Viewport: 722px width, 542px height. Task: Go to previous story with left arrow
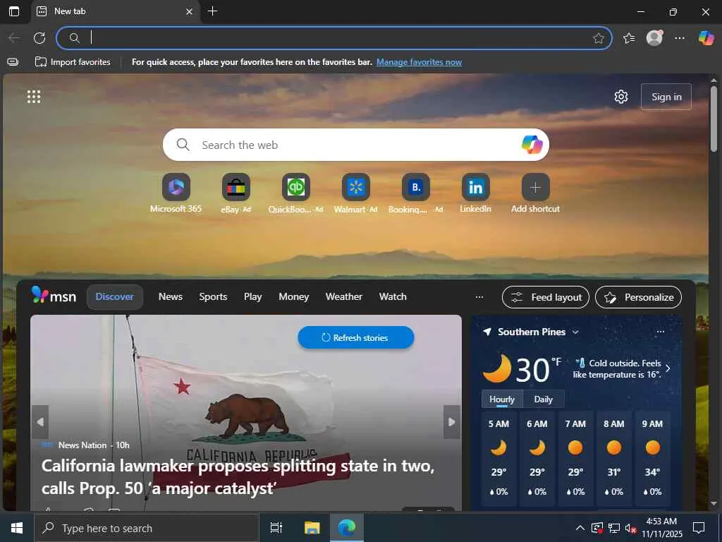pyautogui.click(x=40, y=422)
